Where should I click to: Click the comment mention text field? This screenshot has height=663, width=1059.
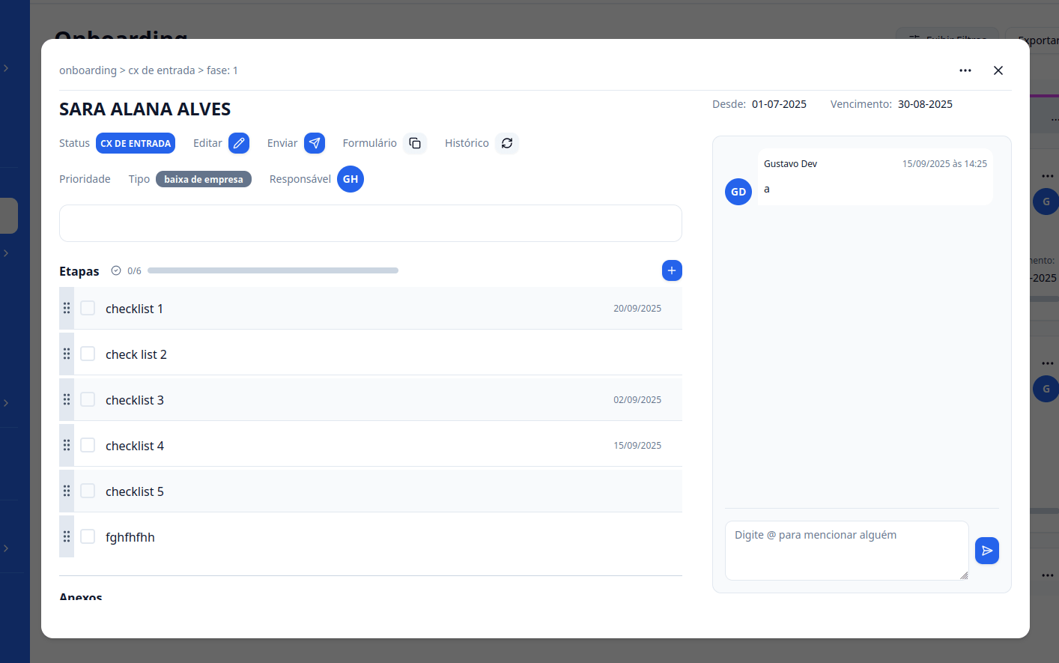pyautogui.click(x=846, y=550)
